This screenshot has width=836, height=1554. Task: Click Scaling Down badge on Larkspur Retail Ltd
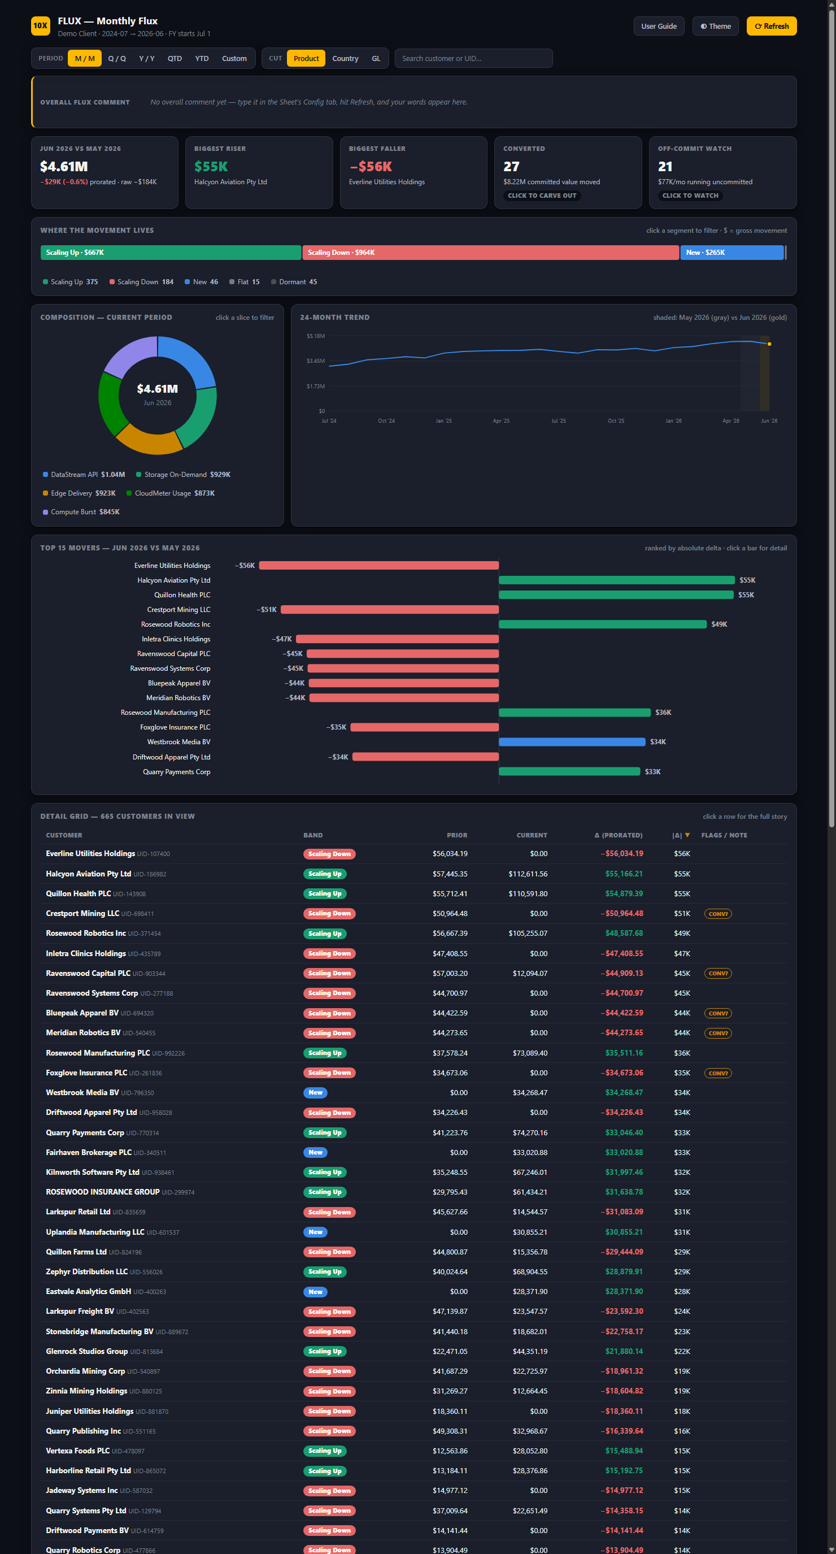[329, 1212]
